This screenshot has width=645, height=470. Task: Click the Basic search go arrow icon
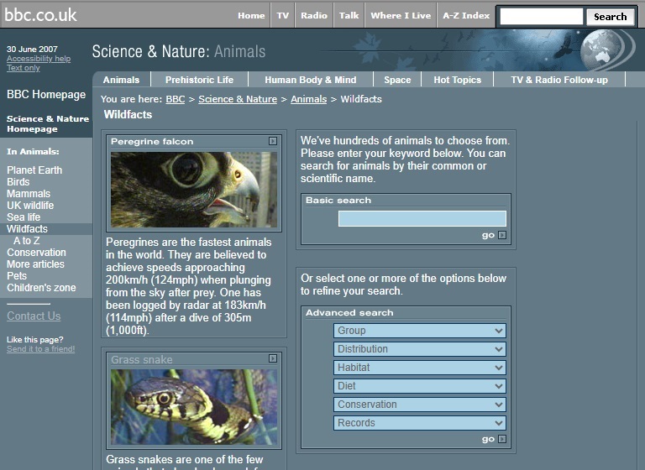(x=502, y=235)
